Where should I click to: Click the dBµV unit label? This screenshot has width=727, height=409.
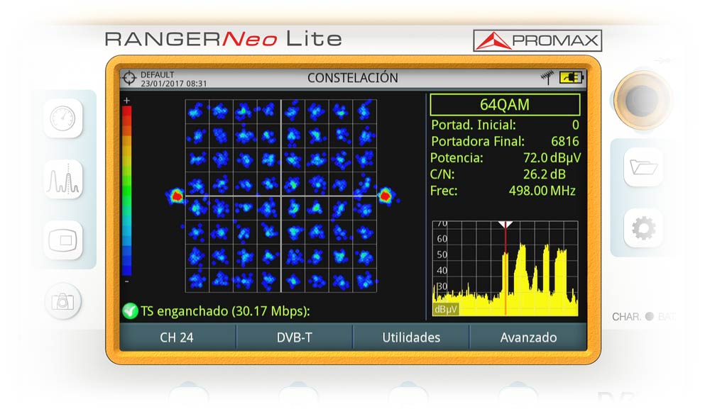point(446,310)
